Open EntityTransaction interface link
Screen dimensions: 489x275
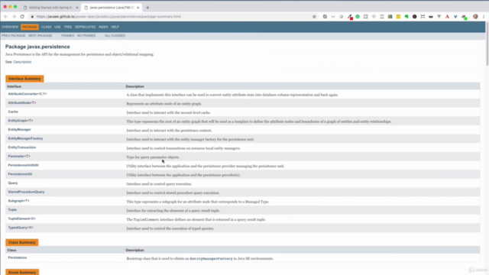[22, 147]
